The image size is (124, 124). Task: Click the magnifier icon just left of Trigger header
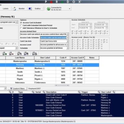click(x=79, y=92)
